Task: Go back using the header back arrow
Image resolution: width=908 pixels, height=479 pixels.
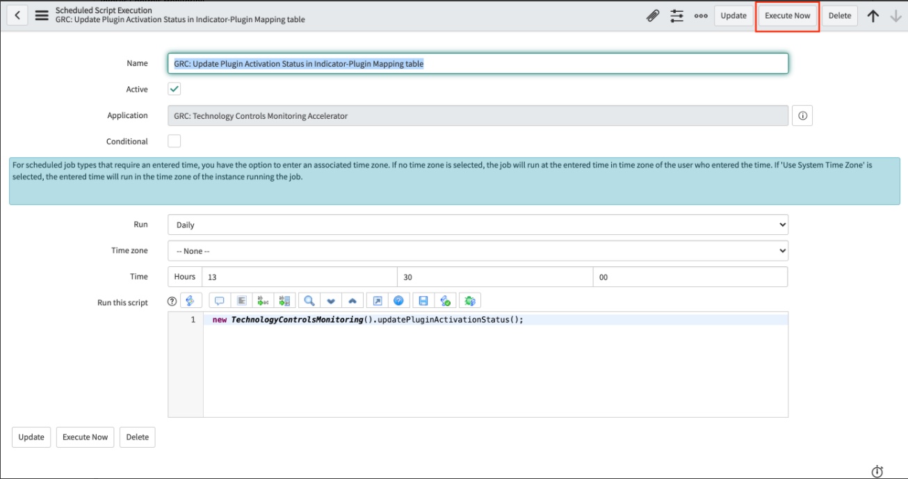Action: [x=17, y=15]
